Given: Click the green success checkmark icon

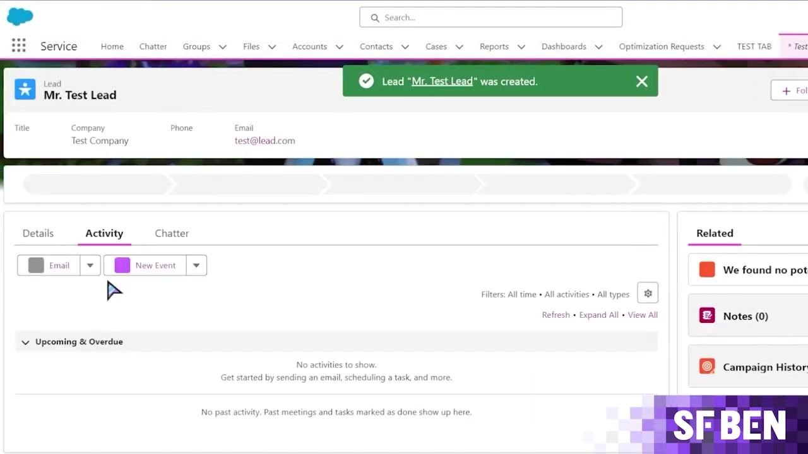Looking at the screenshot, I should coord(366,81).
